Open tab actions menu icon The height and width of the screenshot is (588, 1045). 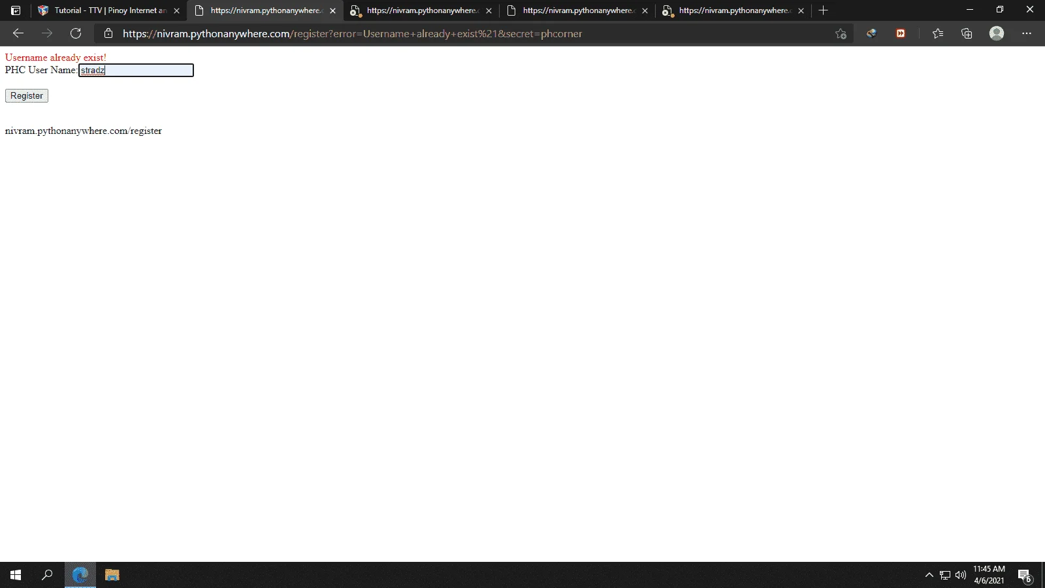click(x=16, y=10)
